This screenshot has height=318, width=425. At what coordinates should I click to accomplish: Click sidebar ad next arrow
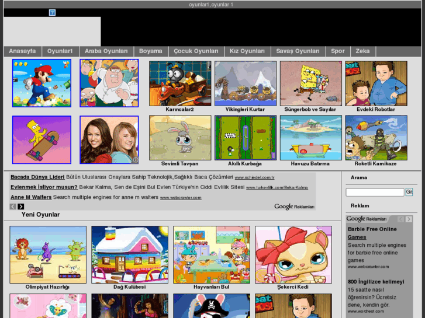coord(409,219)
